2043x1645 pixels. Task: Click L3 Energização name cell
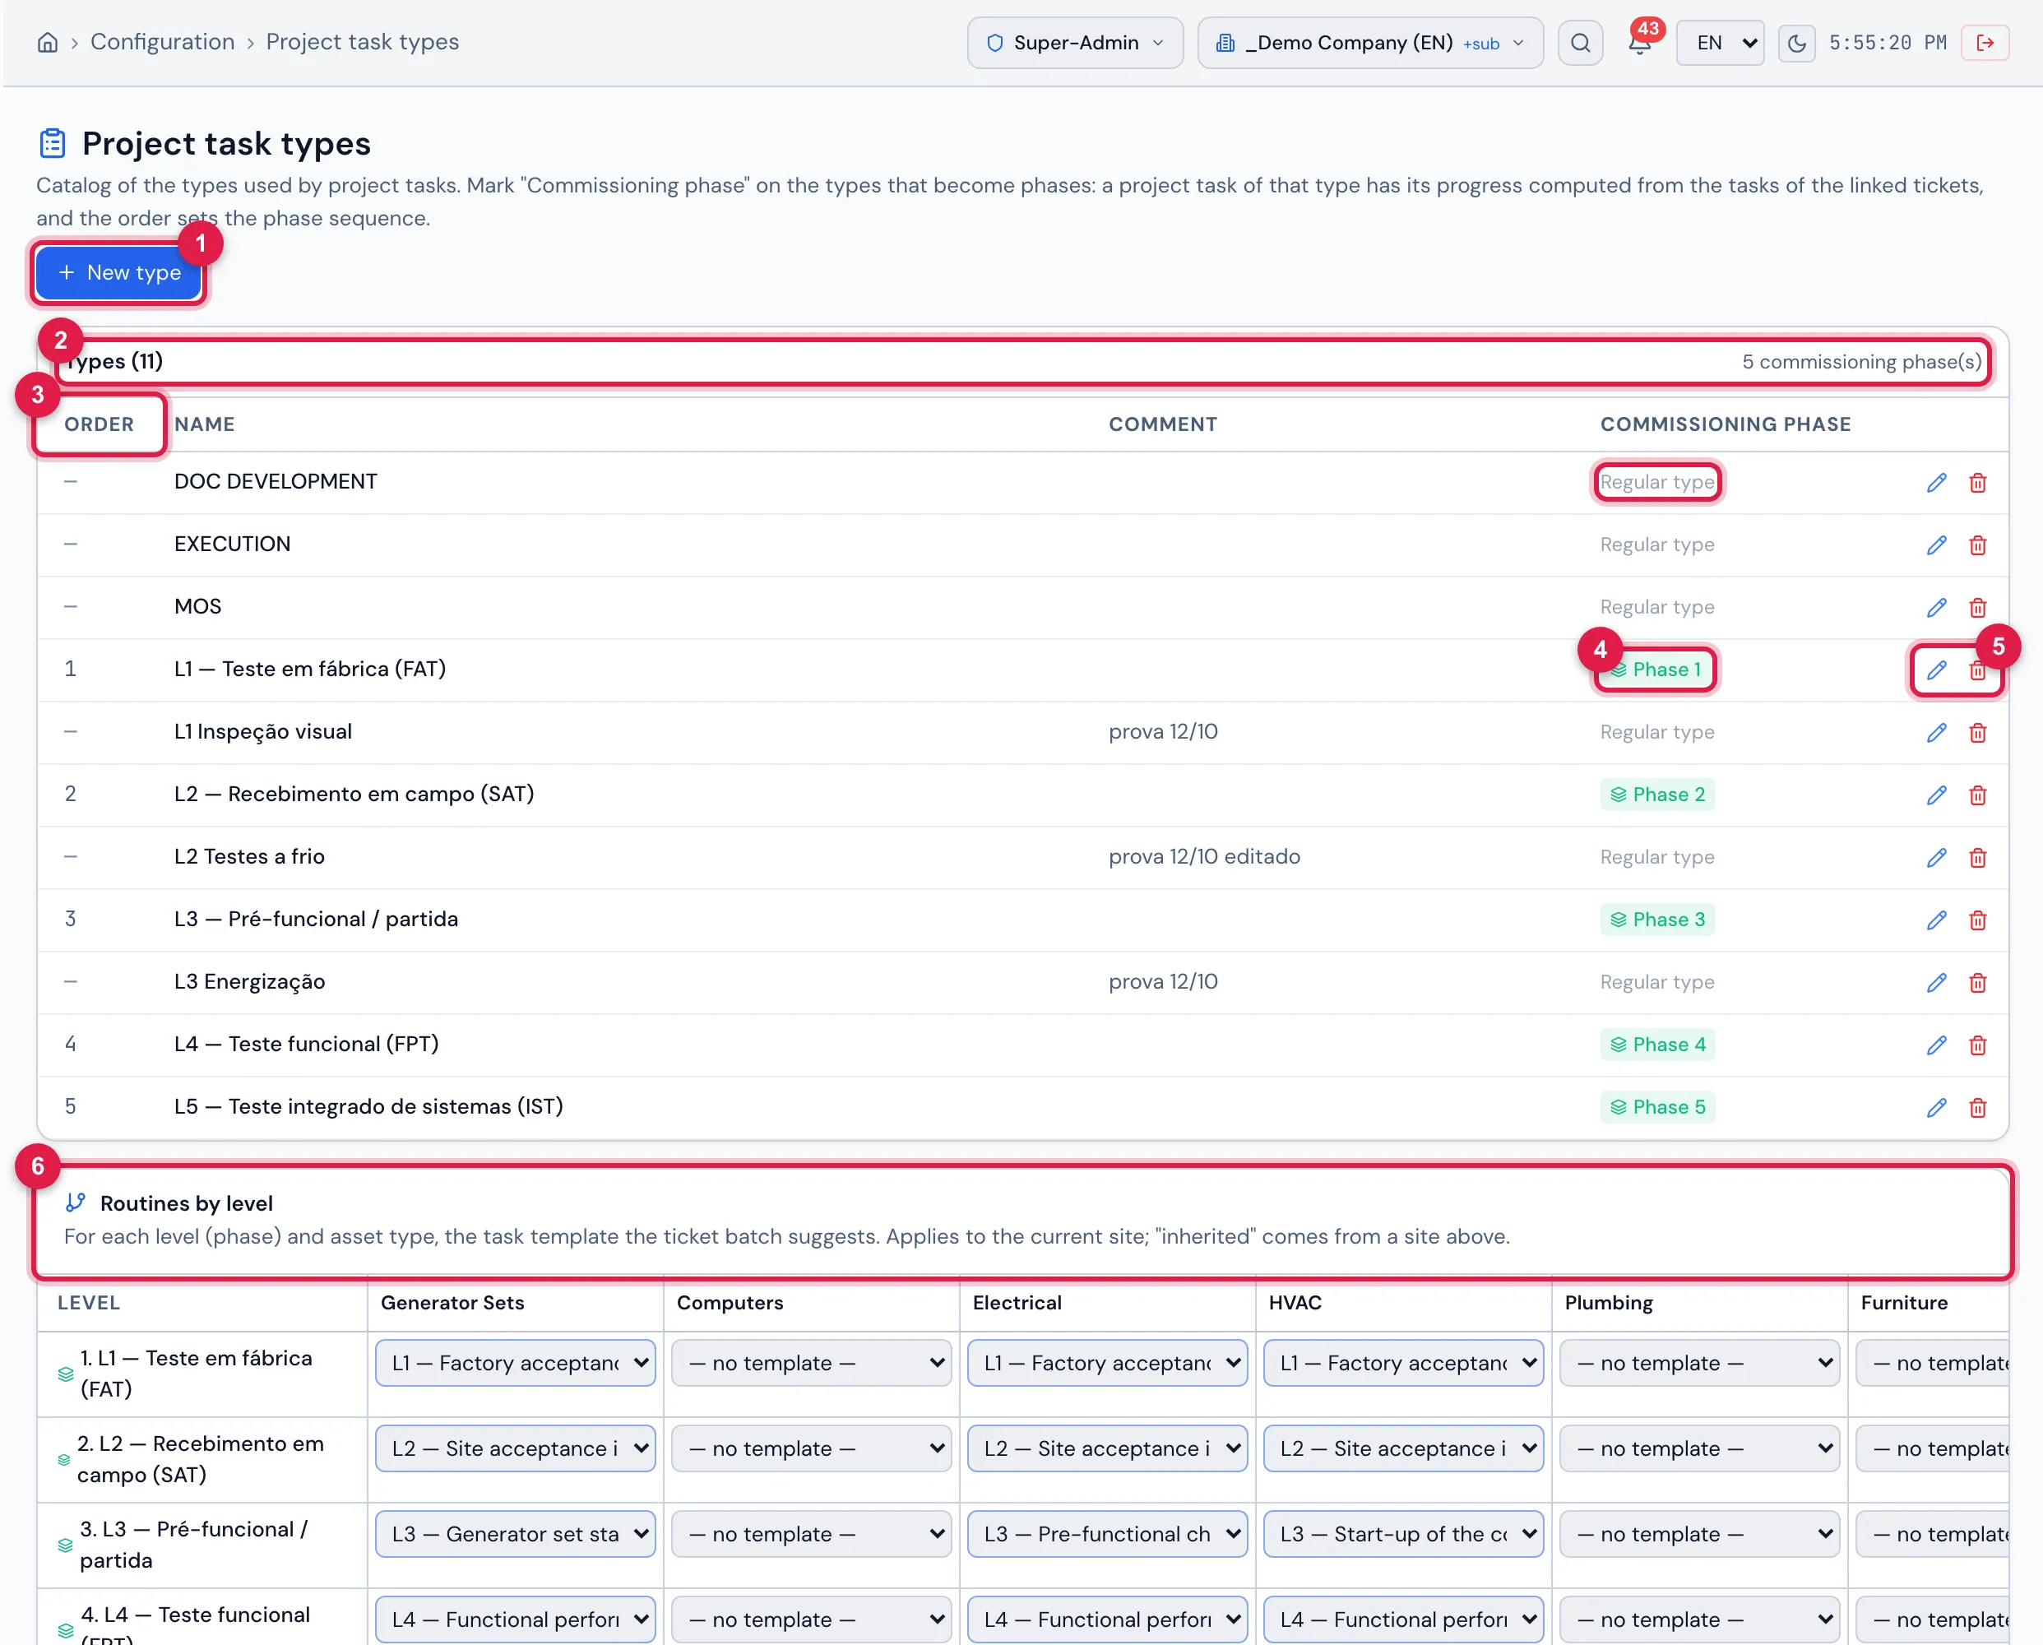pos(249,982)
